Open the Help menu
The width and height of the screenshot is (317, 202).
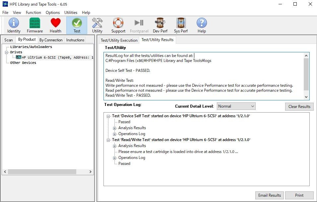86,13
